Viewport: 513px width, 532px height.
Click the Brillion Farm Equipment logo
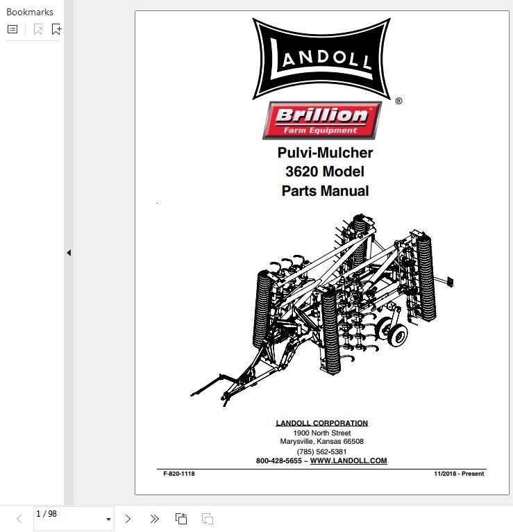point(322,120)
